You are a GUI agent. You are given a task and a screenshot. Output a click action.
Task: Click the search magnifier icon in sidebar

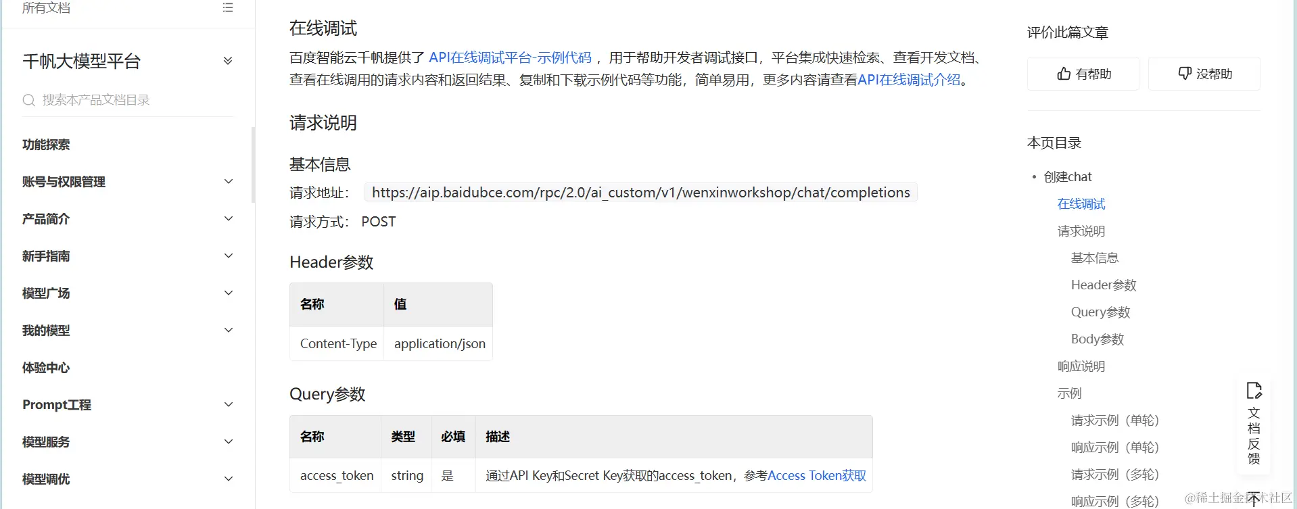[x=28, y=100]
